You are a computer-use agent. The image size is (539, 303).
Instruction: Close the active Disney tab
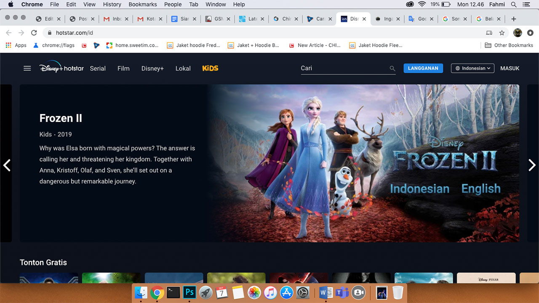pyautogui.click(x=363, y=19)
